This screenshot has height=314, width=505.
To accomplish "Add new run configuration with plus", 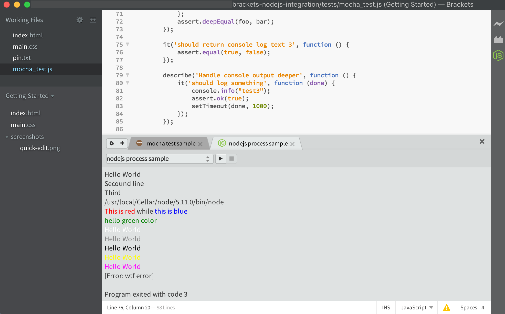I will click(x=122, y=143).
